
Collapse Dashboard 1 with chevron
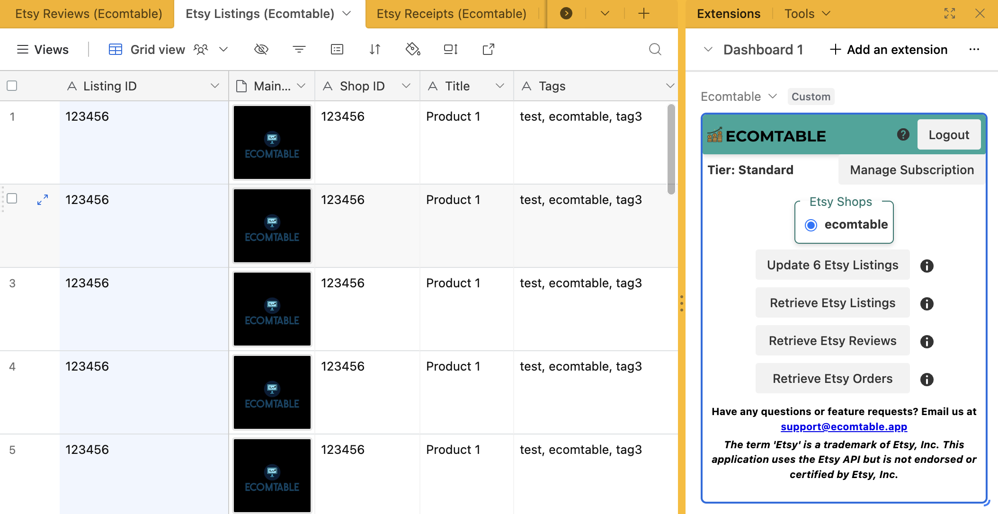pyautogui.click(x=708, y=49)
